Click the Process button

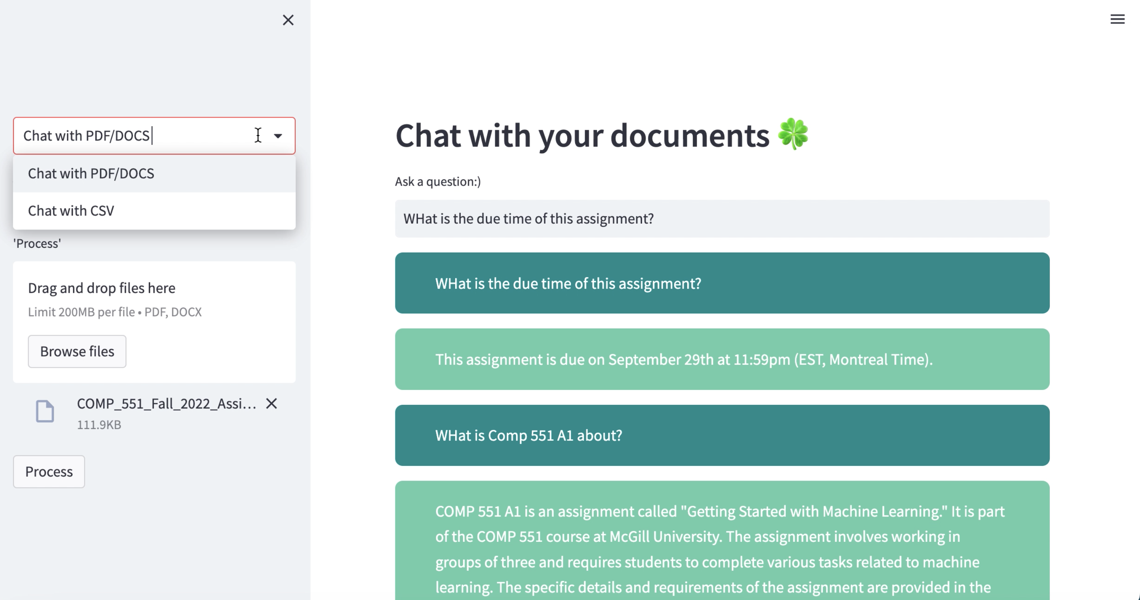pos(49,472)
